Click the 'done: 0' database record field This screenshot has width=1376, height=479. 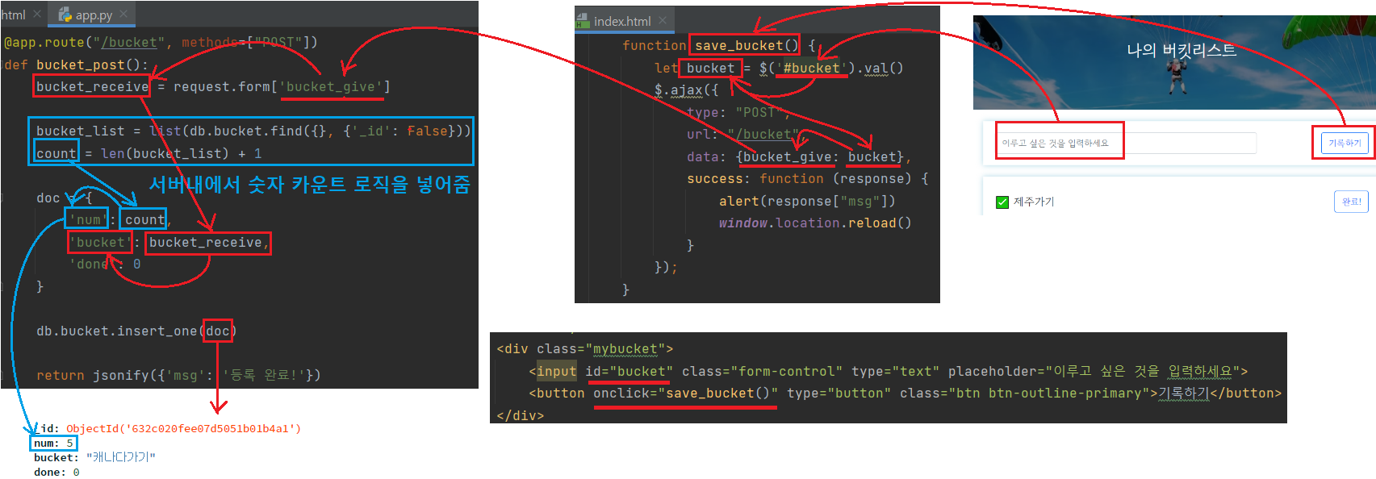tap(56, 472)
